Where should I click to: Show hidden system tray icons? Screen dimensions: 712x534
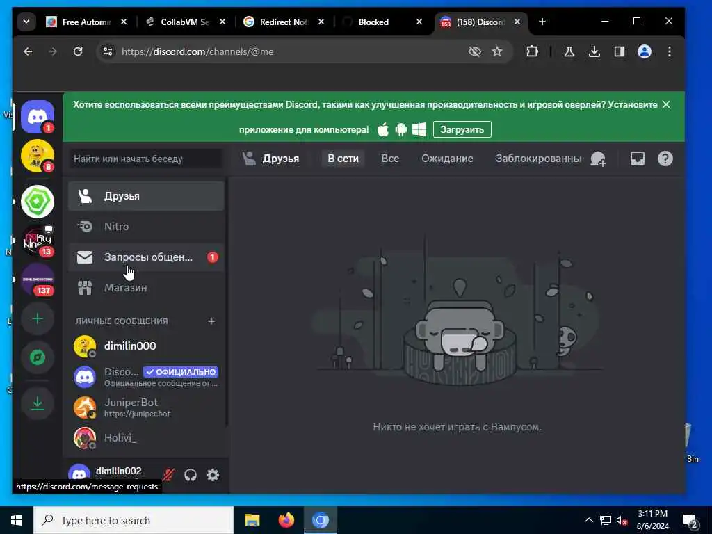click(588, 520)
